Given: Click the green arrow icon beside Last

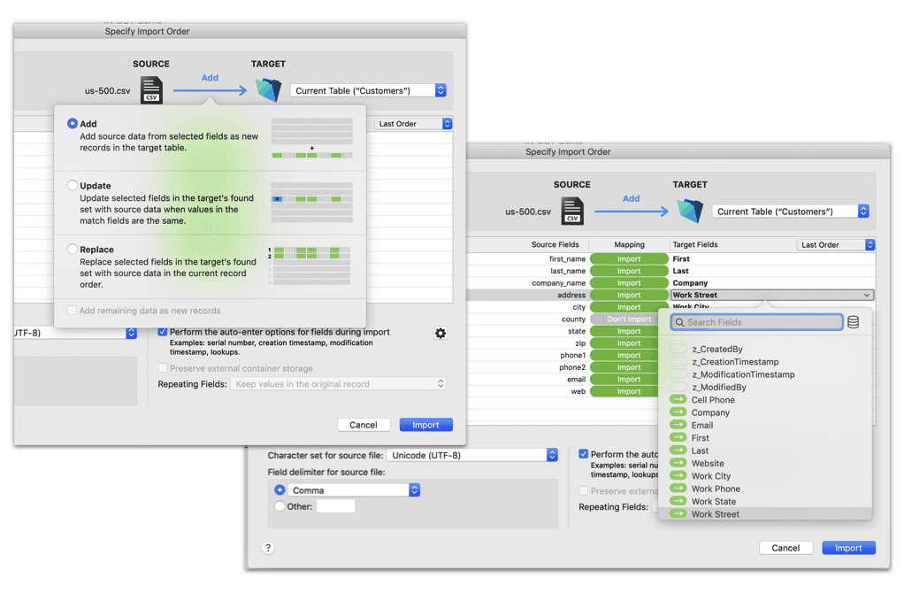Looking at the screenshot, I should 678,450.
